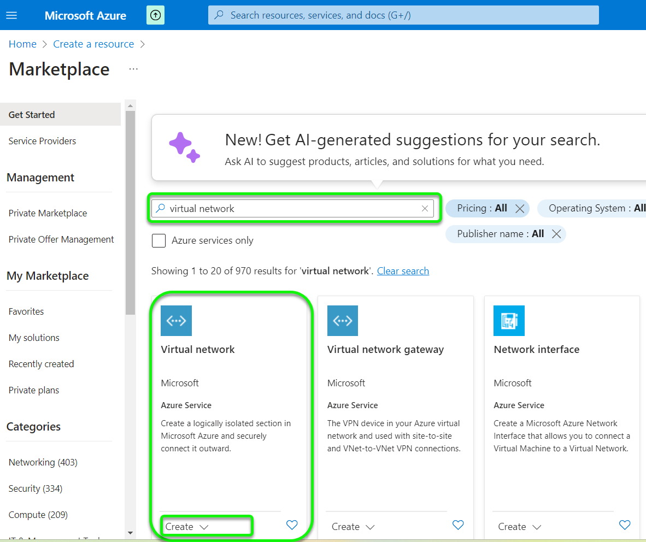Click the sidebar scrollbar down arrow
The height and width of the screenshot is (542, 646).
[x=130, y=532]
